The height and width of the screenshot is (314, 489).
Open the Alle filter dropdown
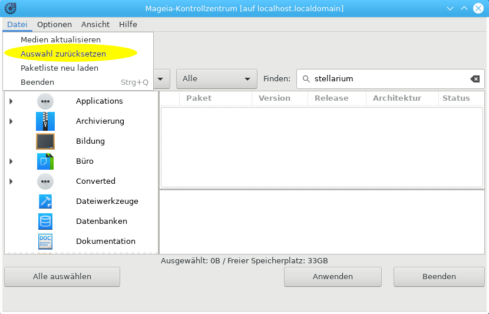216,79
